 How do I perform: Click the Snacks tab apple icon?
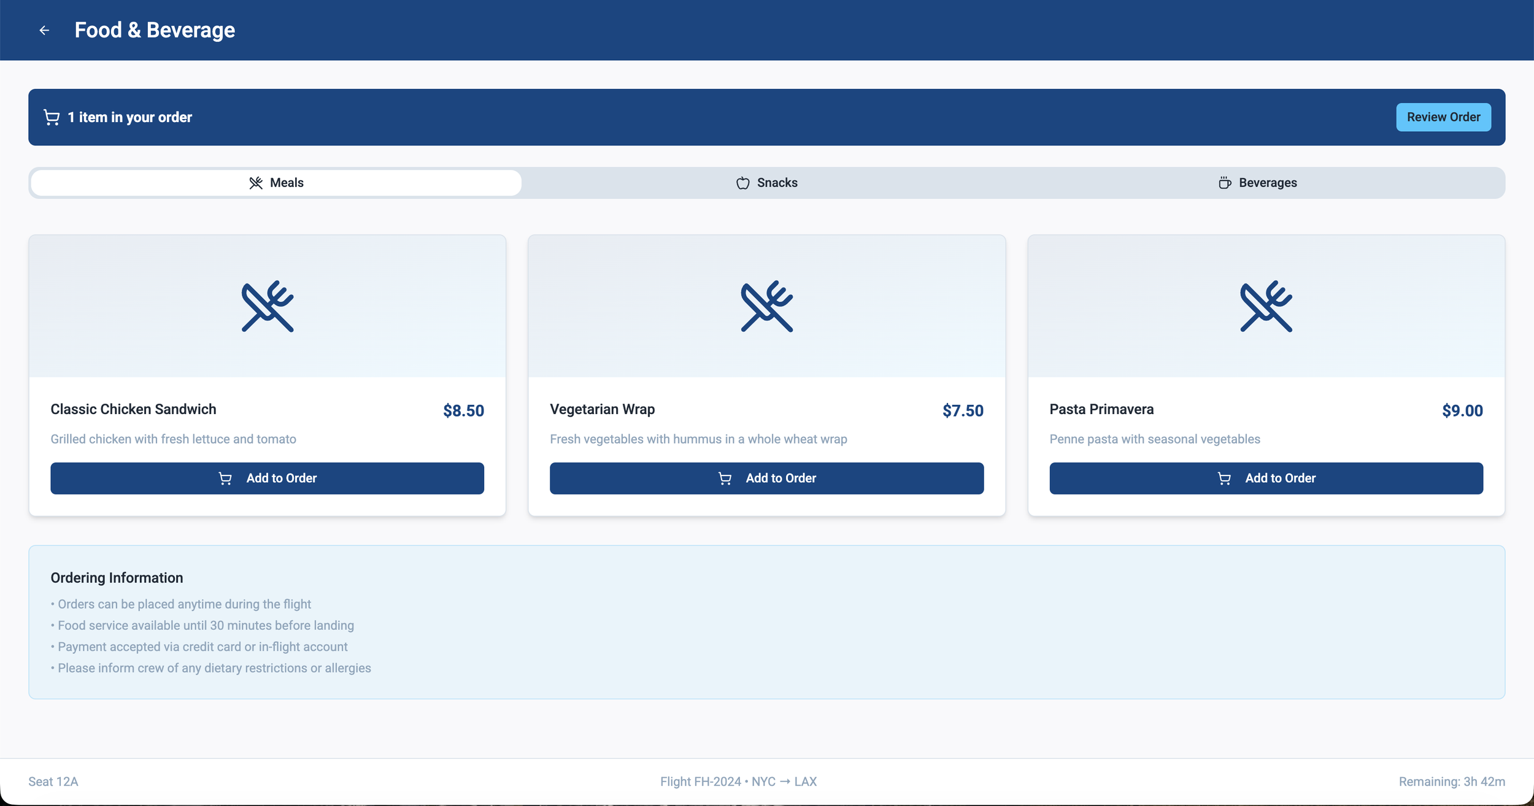point(742,183)
